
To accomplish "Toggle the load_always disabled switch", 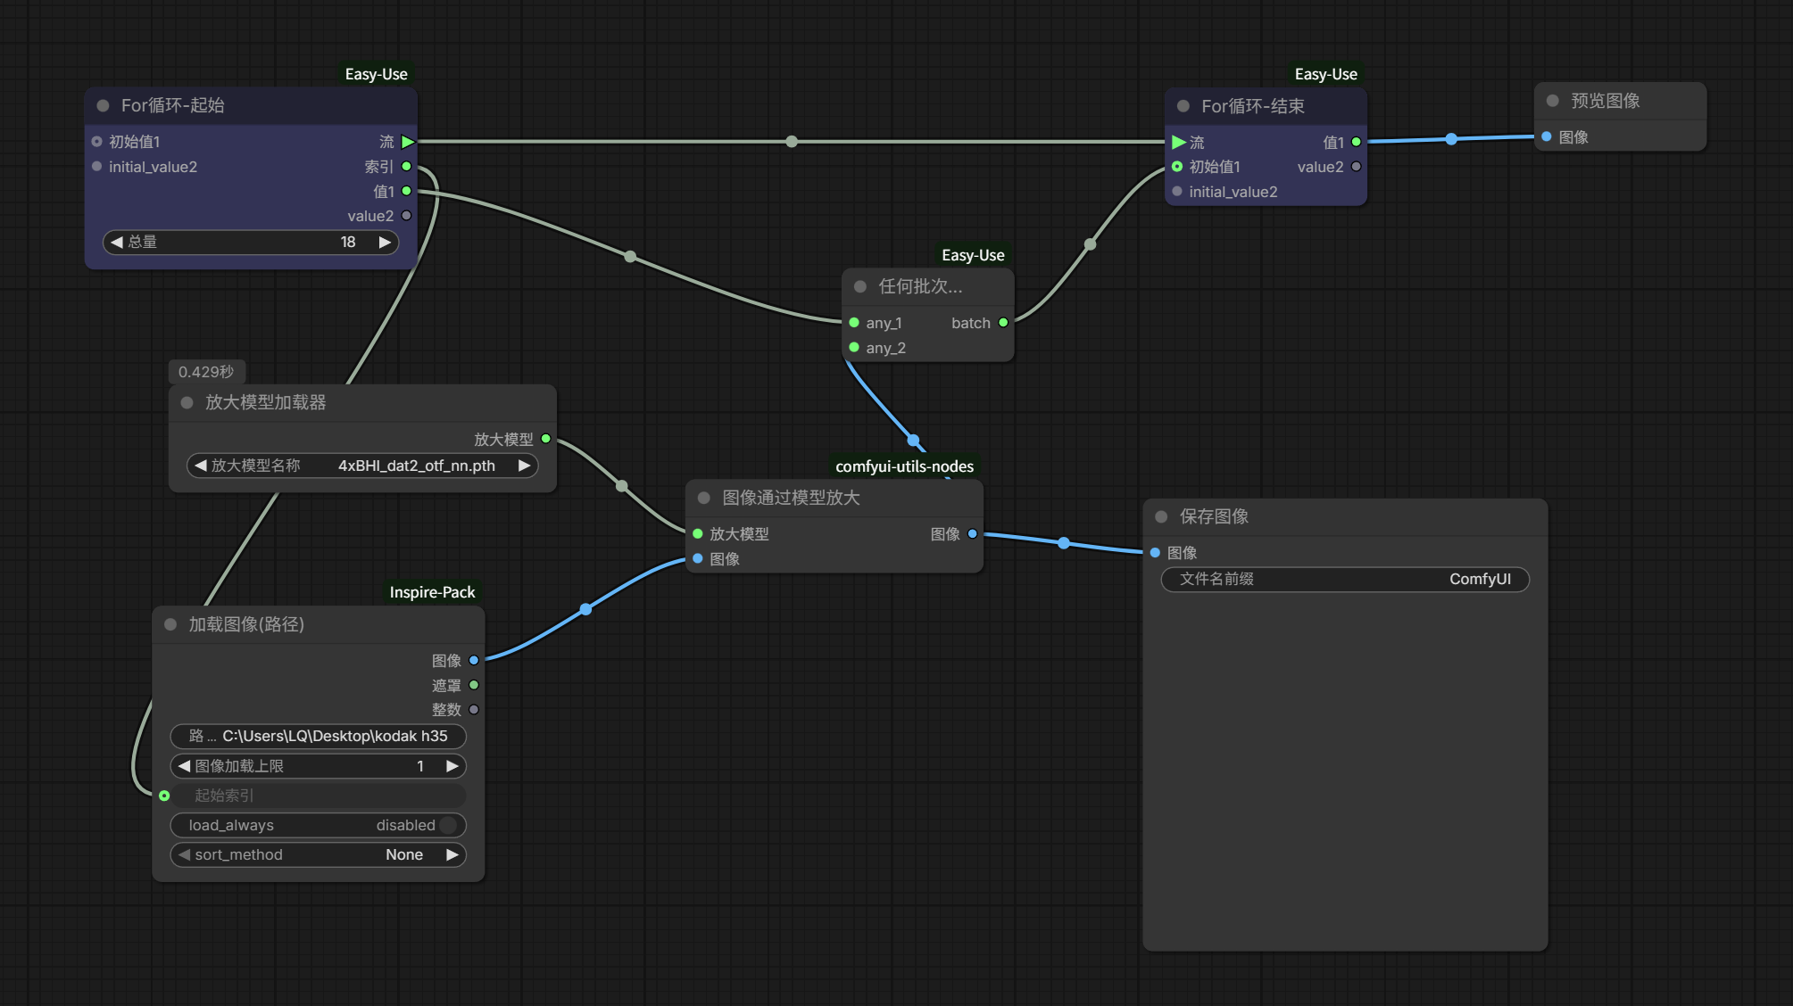I will [448, 825].
